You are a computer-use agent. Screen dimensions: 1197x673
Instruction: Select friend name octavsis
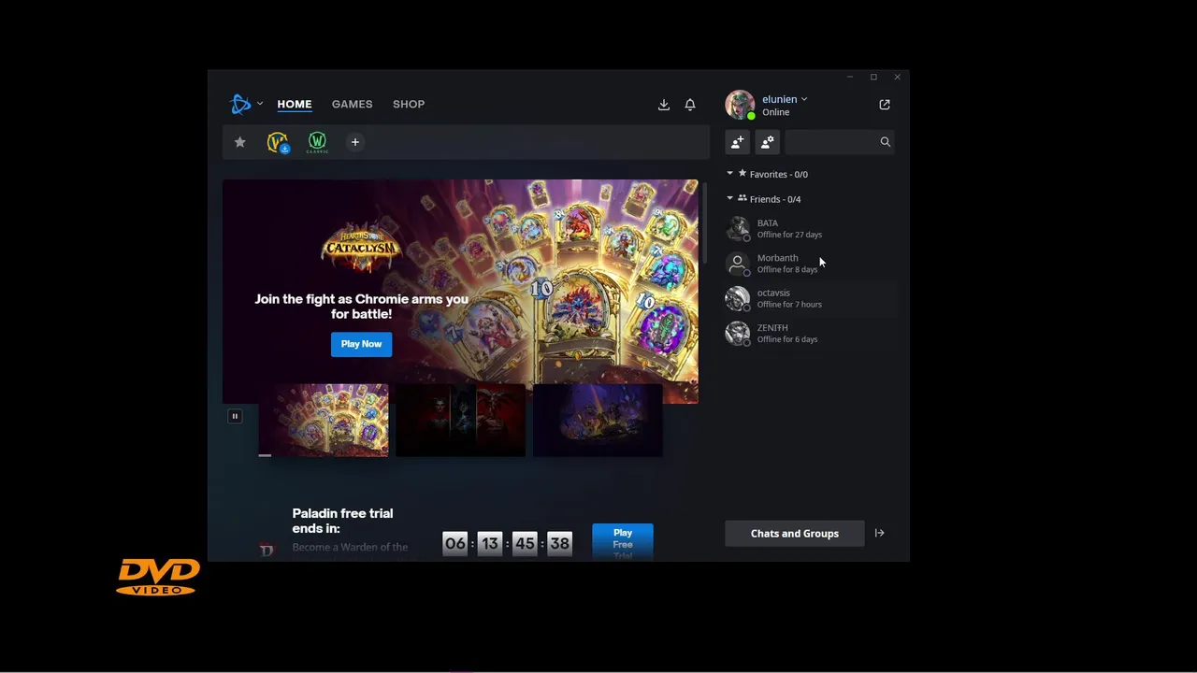[x=773, y=293]
